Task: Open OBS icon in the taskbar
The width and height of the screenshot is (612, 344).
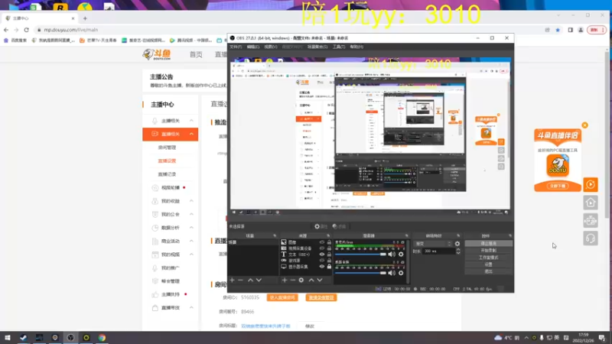Action: (70, 338)
